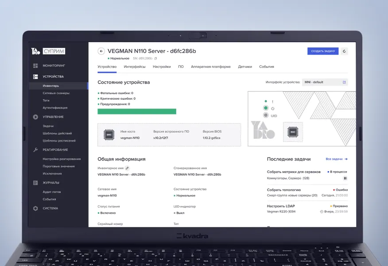Click the Управление play icon in sidebar

pos(35,117)
